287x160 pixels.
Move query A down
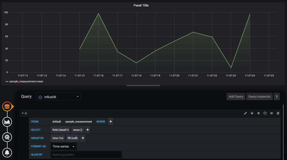(252, 113)
